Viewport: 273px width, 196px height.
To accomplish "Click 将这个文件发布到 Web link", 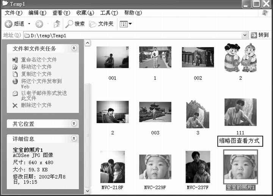I will (41, 84).
